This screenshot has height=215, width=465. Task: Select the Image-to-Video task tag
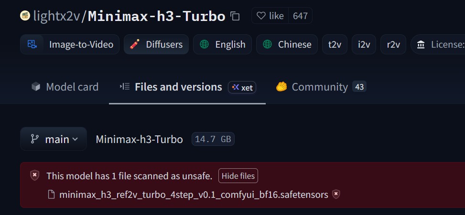pos(70,44)
